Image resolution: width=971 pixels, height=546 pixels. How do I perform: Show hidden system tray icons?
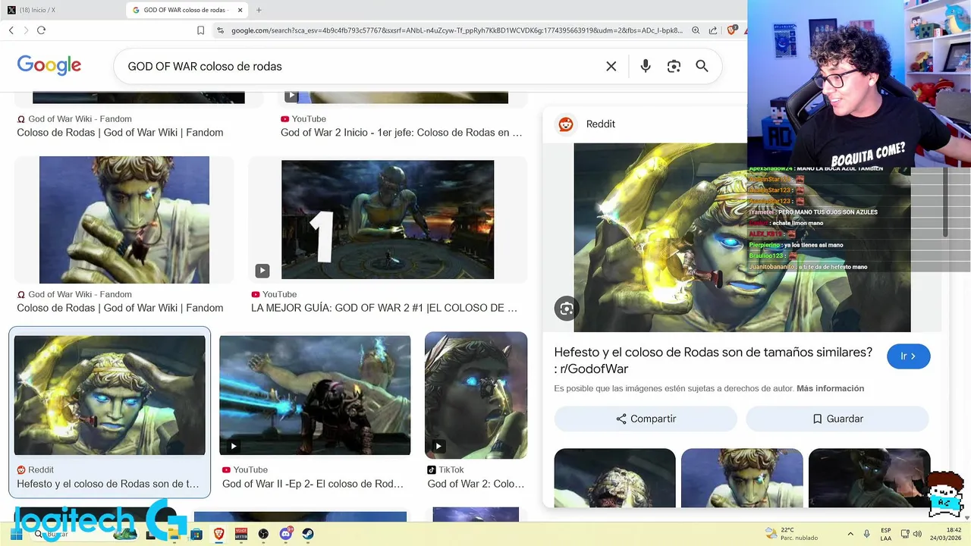(850, 535)
